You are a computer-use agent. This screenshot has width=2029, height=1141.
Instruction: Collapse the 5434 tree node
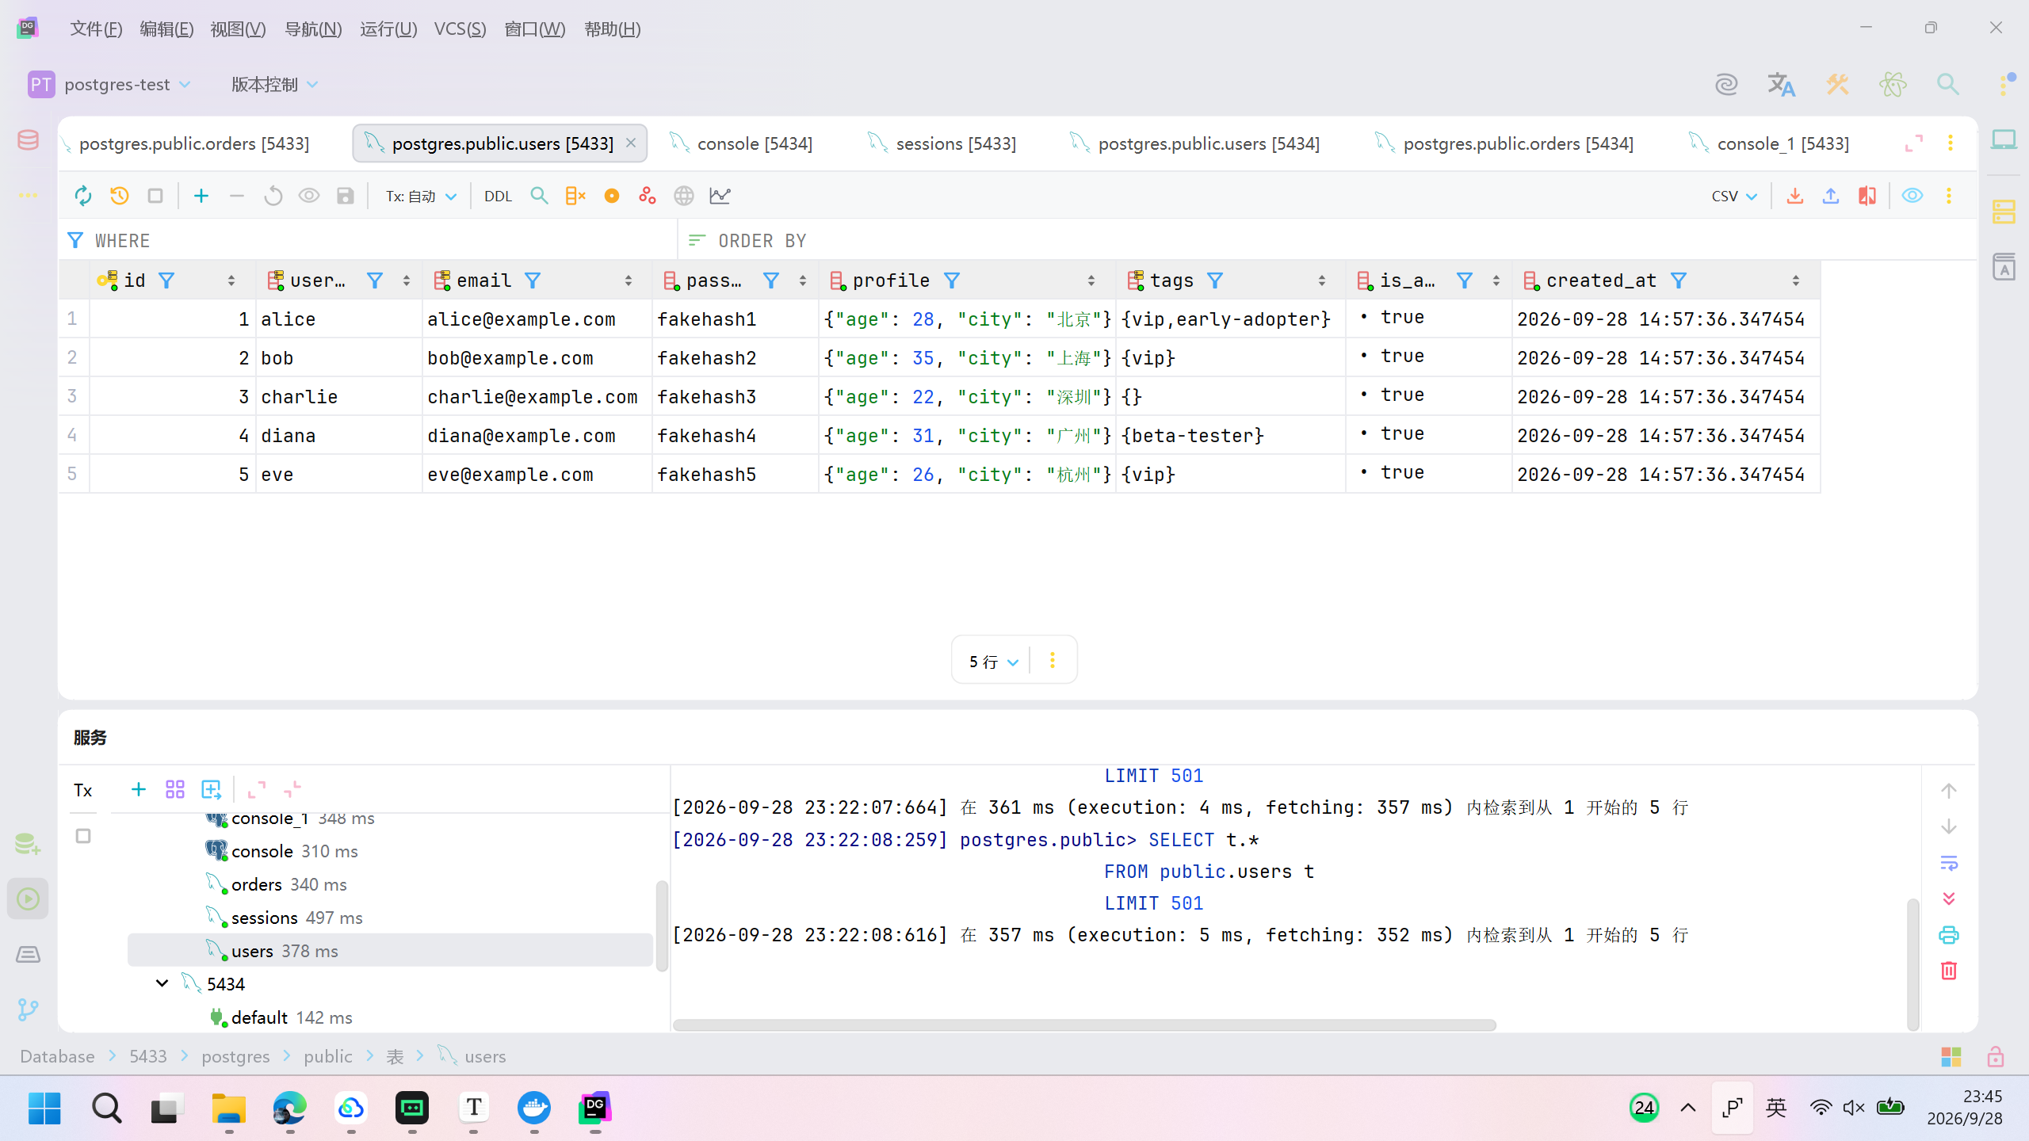(162, 983)
